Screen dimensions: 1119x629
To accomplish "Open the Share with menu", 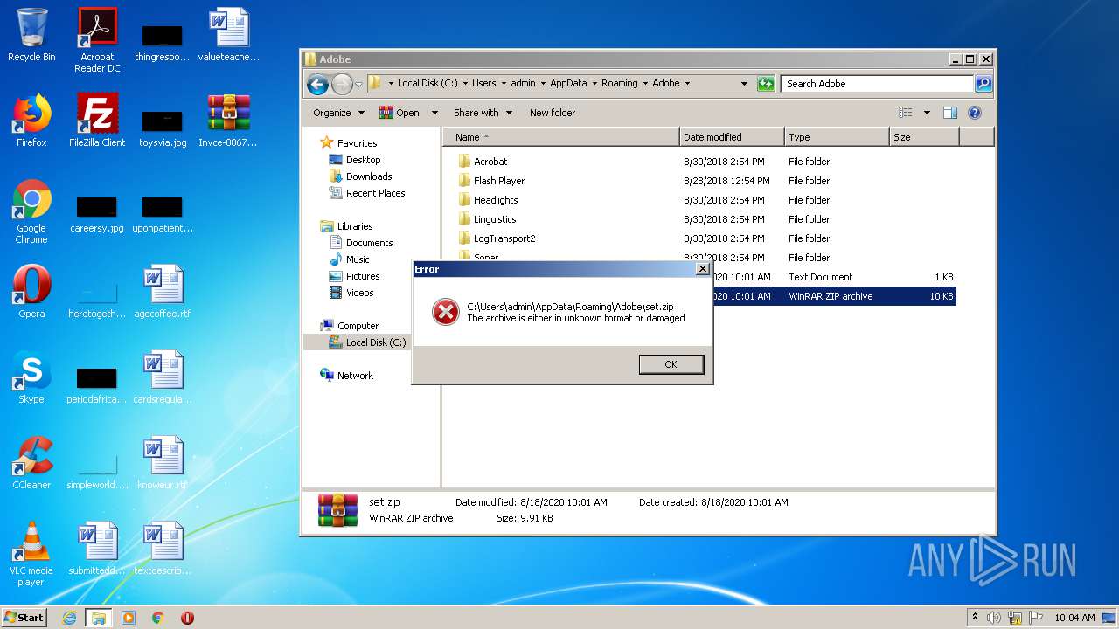I will coord(483,113).
